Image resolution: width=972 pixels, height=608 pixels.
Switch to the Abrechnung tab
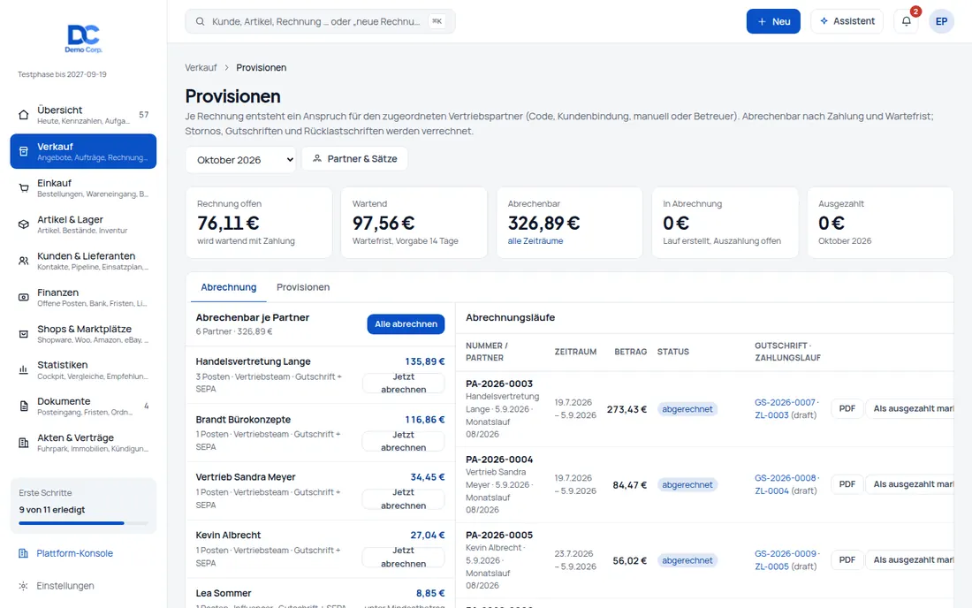[228, 287]
